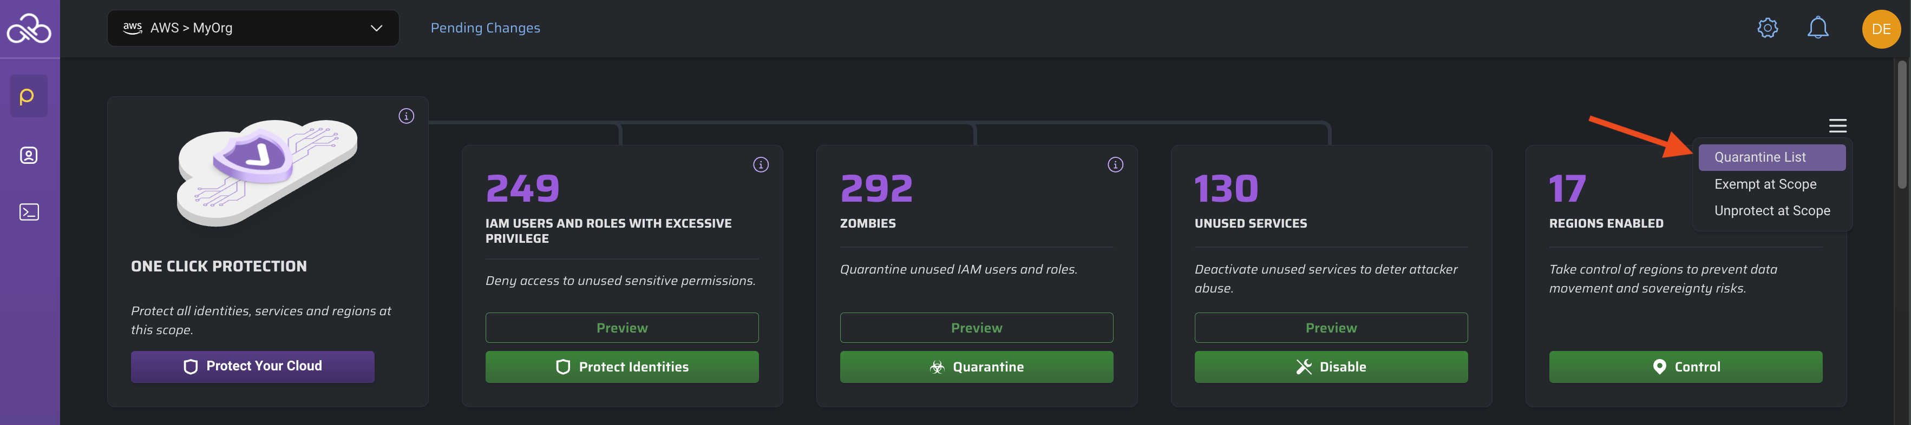Toggle the hamburger menu icon
The image size is (1911, 425).
point(1837,126)
